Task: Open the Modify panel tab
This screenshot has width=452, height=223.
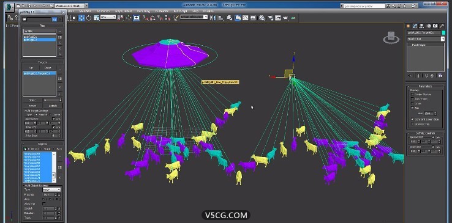Action: pos(415,26)
